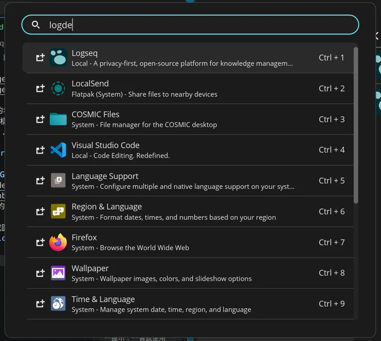This screenshot has width=381, height=341.
Task: Click the magnifying glass search icon
Action: (x=36, y=25)
